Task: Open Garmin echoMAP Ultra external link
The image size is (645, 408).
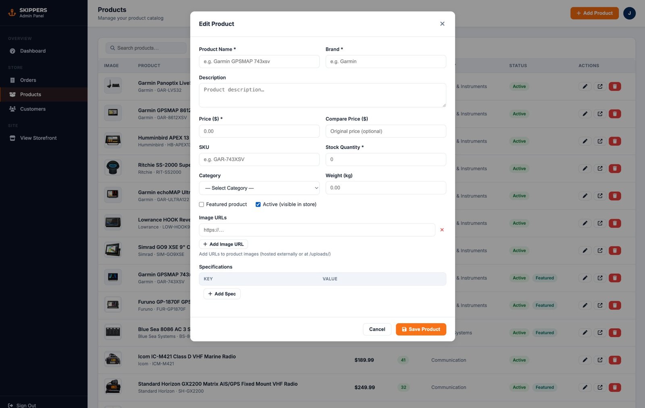Action: [x=600, y=196]
